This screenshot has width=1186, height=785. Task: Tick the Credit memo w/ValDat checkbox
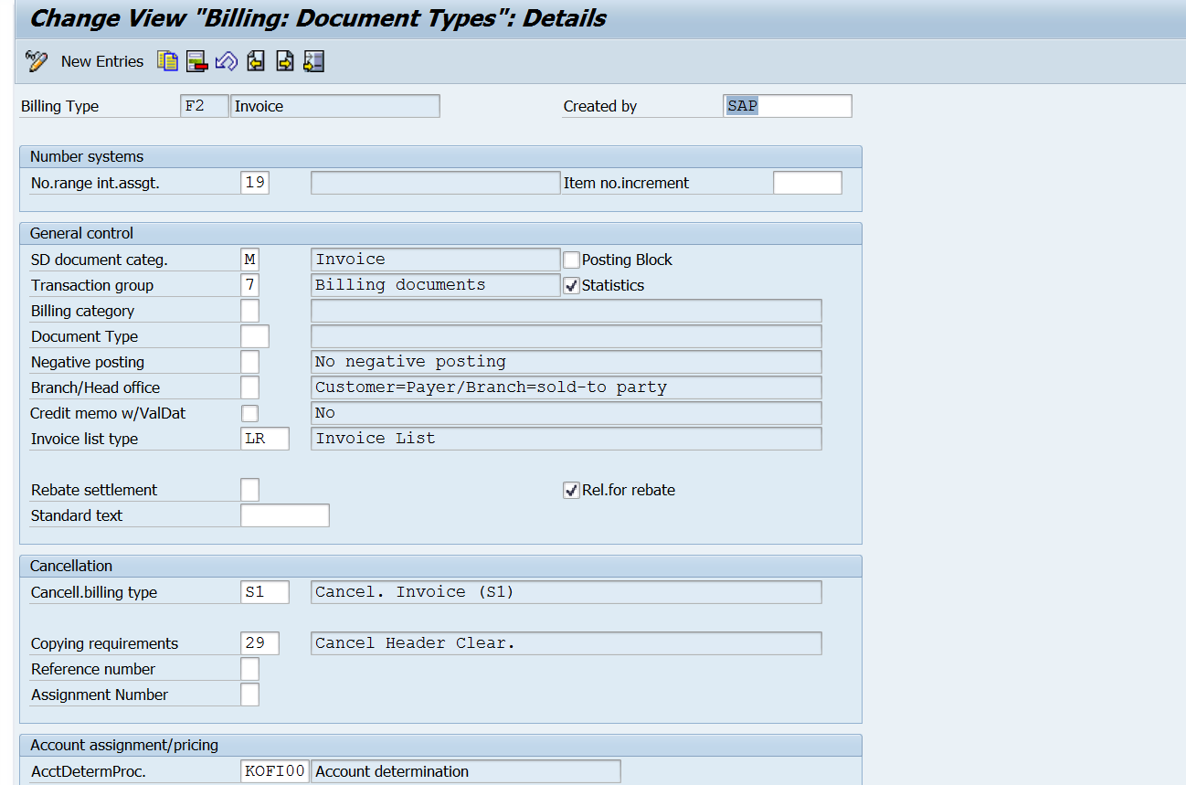[249, 414]
